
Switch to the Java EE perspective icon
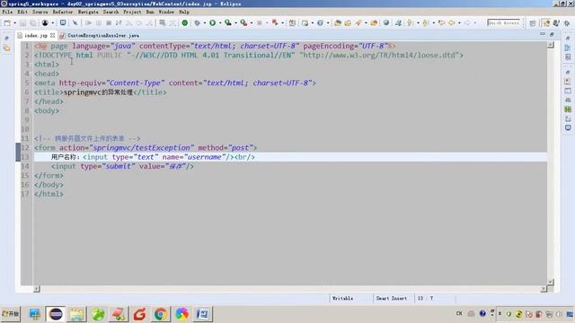tap(547, 23)
